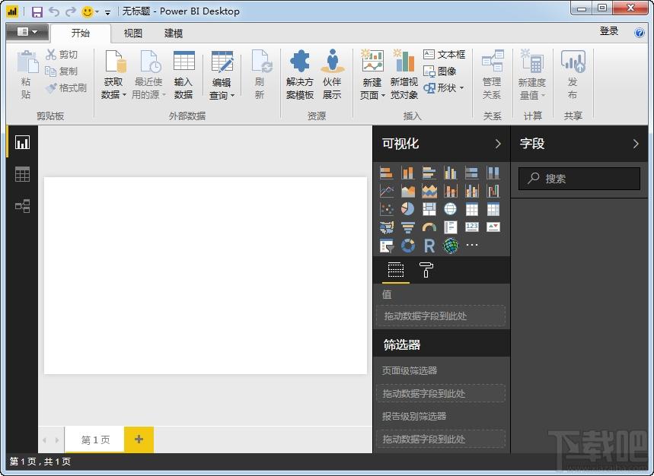654x476 pixels.
Task: Open the 编辑查询 edit queries dropdown
Action: click(222, 75)
